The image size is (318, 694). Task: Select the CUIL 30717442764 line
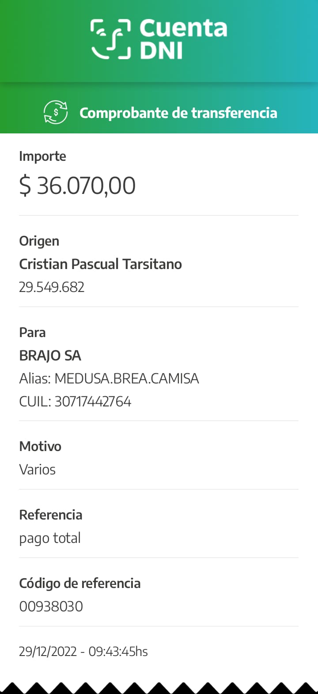tap(75, 402)
